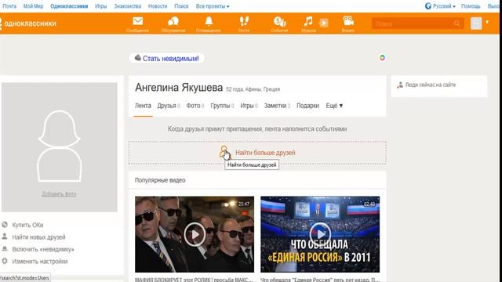The width and height of the screenshot is (502, 282).
Task: Click Стать невидимым button
Action: coord(167,58)
